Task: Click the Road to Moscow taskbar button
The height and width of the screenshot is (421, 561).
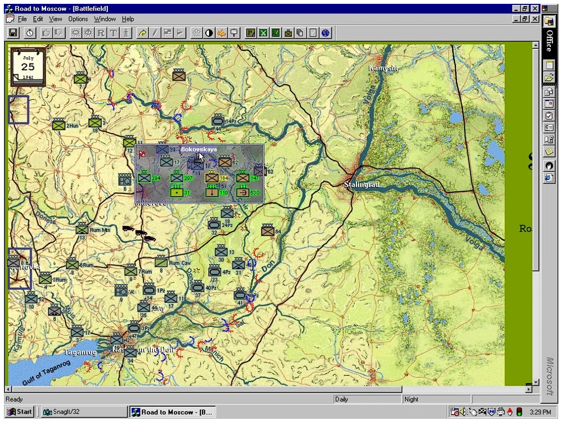Action: point(173,412)
